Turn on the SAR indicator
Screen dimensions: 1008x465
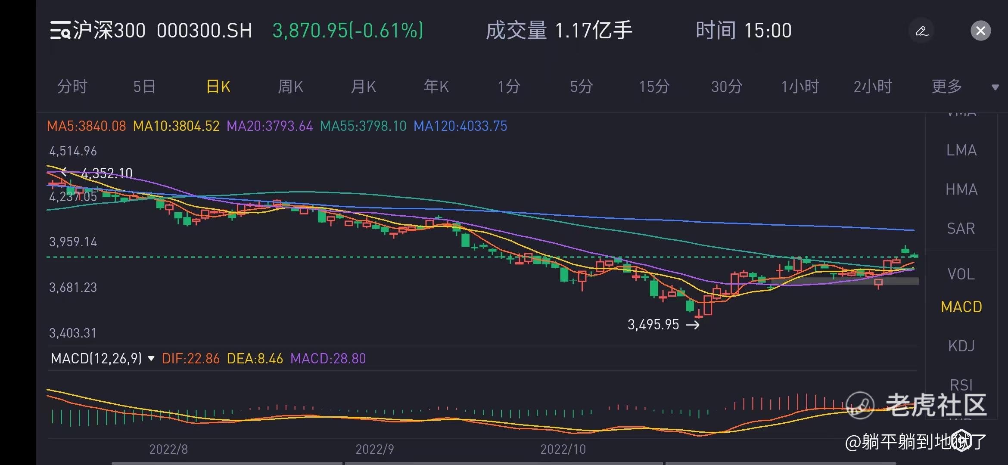tap(961, 229)
